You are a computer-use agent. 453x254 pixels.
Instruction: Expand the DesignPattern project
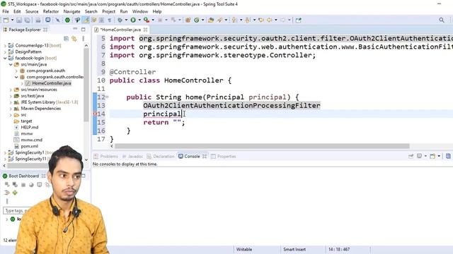(x=5, y=52)
